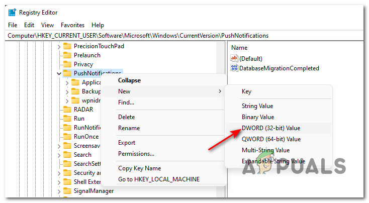Click the Screensavers folder icon
The width and height of the screenshot is (369, 203).
(x=67, y=146)
